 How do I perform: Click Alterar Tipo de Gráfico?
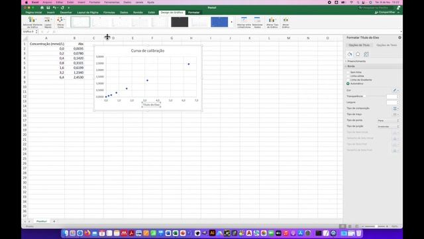pyautogui.click(x=272, y=22)
